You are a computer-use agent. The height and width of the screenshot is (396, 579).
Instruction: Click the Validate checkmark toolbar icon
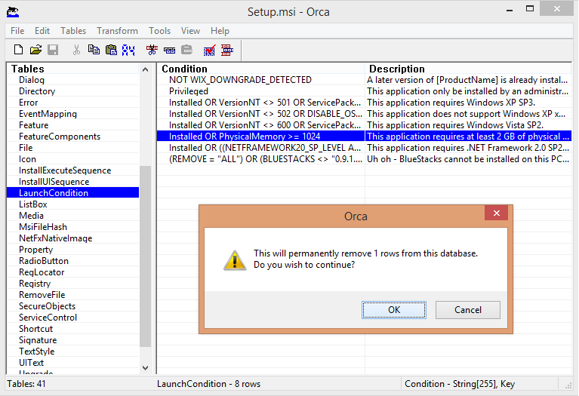[209, 50]
